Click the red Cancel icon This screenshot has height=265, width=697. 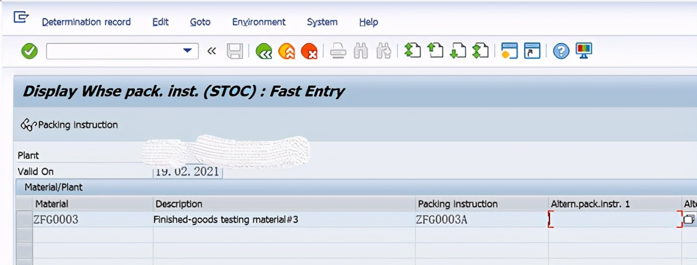pyautogui.click(x=309, y=51)
